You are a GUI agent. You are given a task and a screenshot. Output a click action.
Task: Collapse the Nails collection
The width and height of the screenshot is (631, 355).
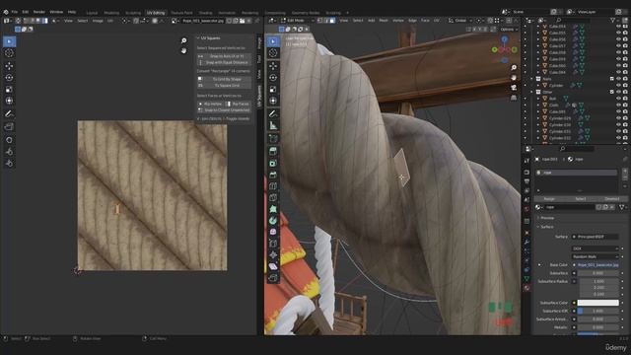531,79
